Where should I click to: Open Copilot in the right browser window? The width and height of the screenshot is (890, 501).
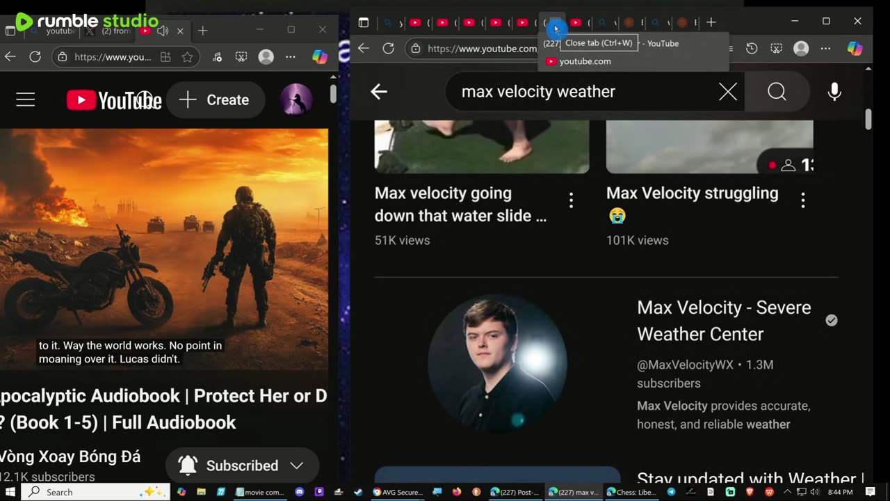click(x=855, y=48)
